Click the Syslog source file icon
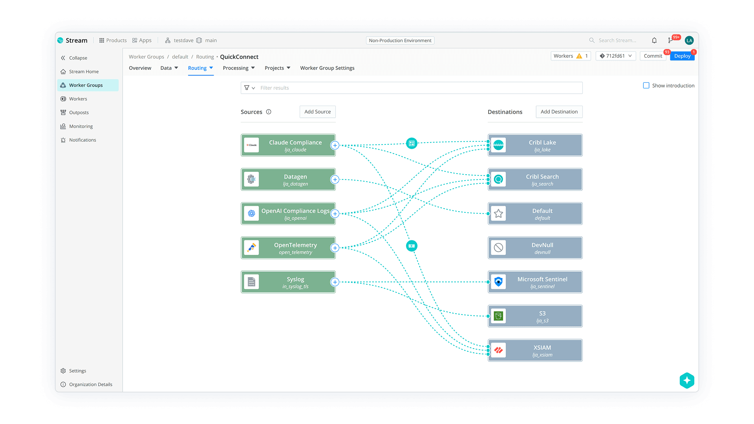Screen dimensions: 754x424 (251, 282)
